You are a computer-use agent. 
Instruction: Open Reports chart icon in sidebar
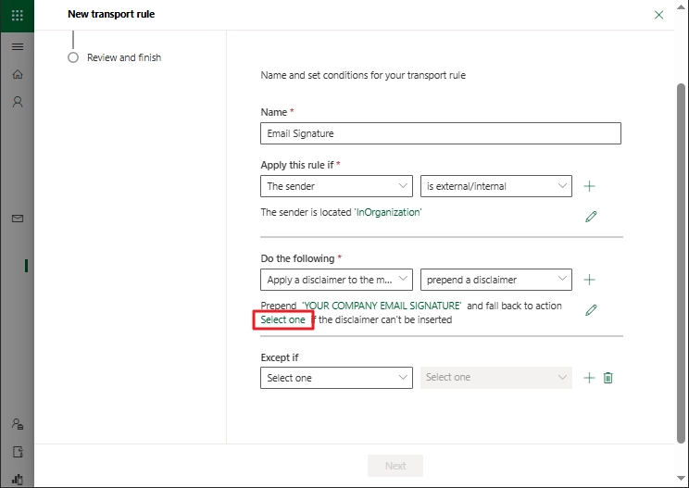[18, 480]
